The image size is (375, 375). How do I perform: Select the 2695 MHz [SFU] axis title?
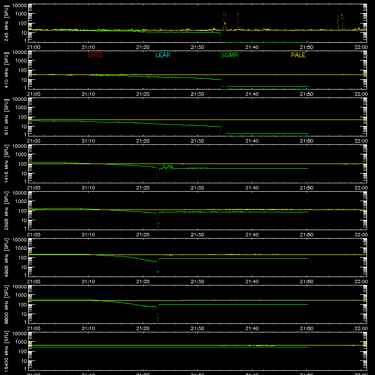pos(7,210)
